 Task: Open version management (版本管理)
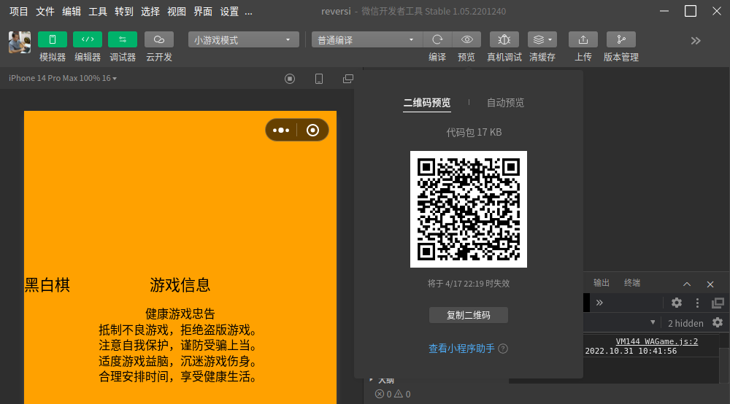(621, 39)
